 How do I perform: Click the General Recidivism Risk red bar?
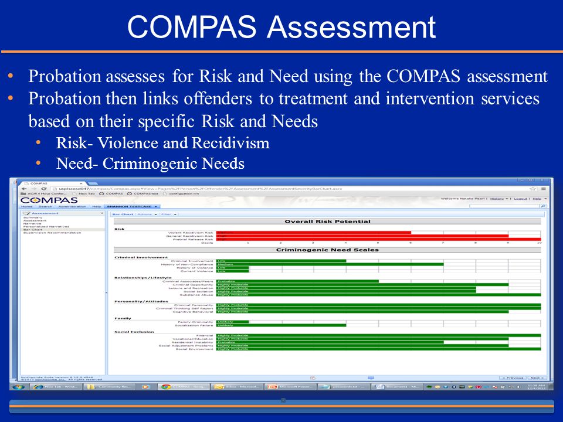(x=362, y=236)
